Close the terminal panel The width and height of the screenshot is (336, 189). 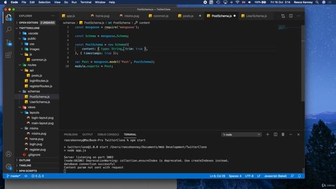click(x=299, y=134)
